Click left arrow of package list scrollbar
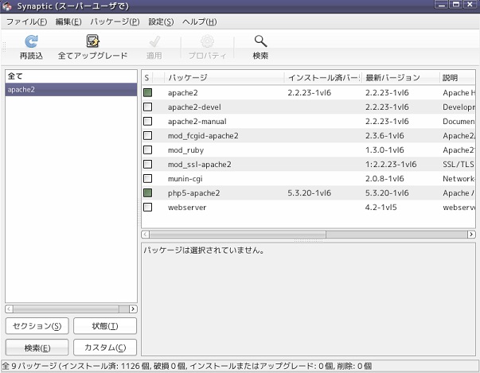The width and height of the screenshot is (480, 373). point(146,235)
